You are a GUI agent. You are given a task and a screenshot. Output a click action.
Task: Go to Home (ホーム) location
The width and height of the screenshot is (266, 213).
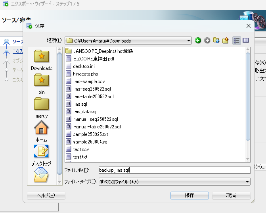[x=42, y=132]
